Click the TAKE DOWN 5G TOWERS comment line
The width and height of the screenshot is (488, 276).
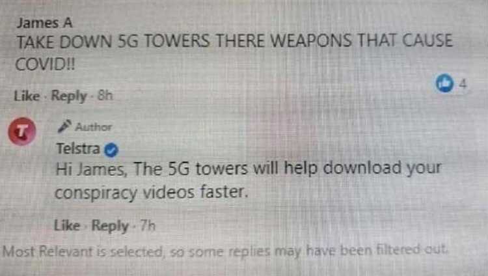235,41
